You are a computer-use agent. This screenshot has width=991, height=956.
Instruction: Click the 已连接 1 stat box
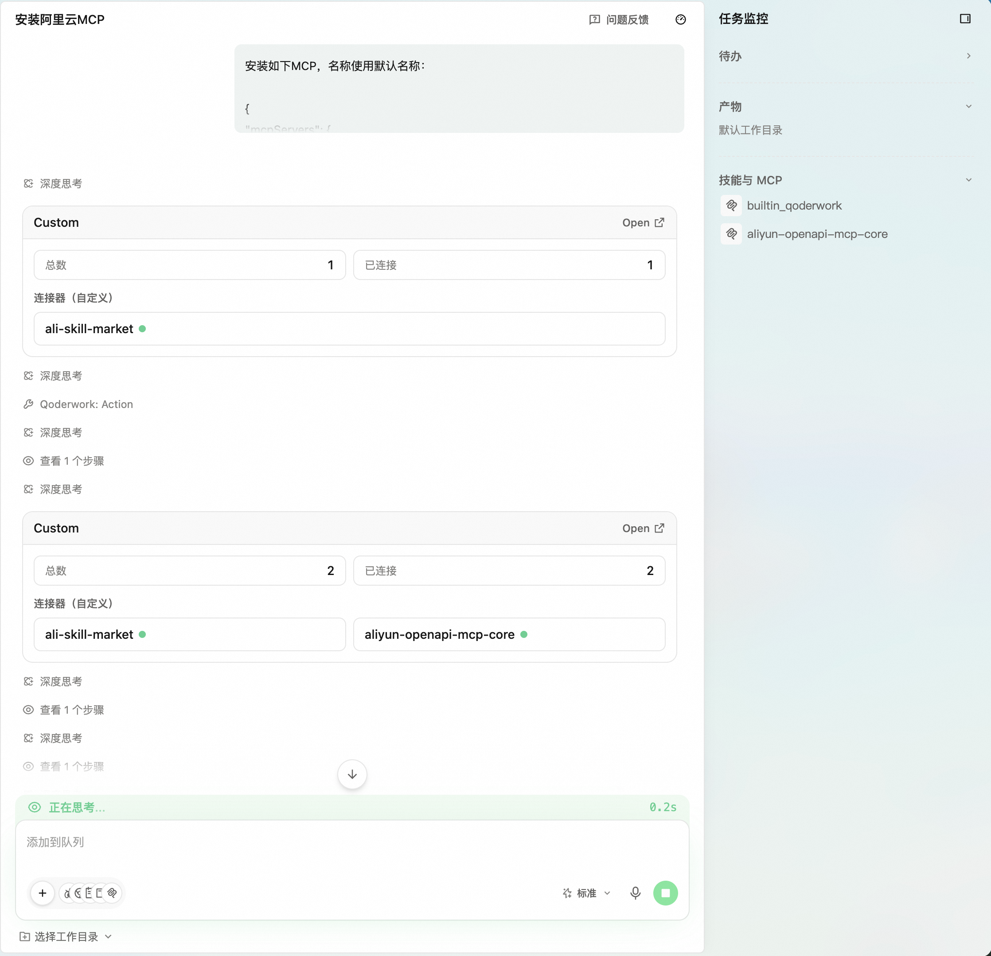pos(509,265)
